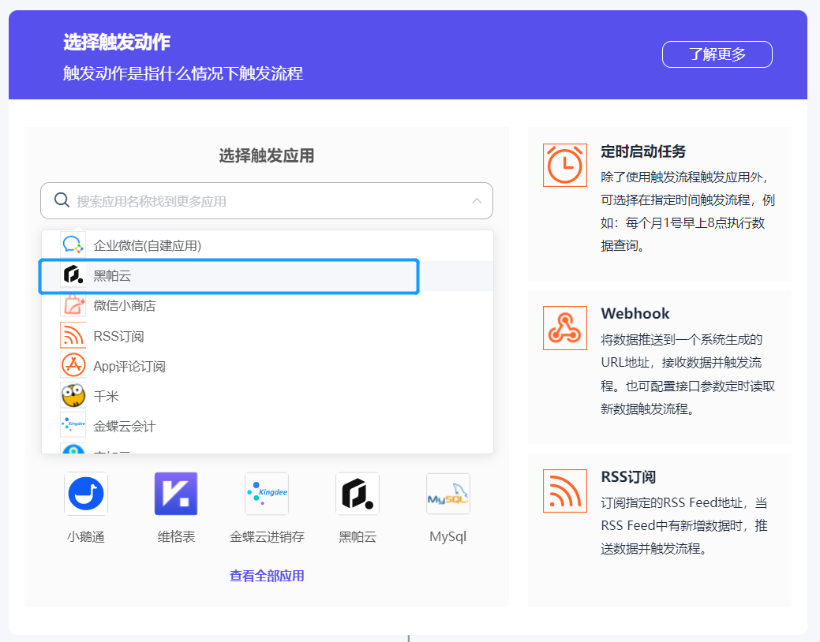Click the 维格表 label
The height and width of the screenshot is (642, 820).
point(176,536)
